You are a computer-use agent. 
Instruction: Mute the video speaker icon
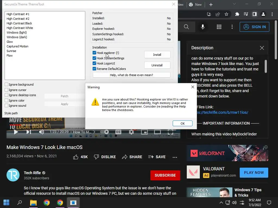coord(42,132)
